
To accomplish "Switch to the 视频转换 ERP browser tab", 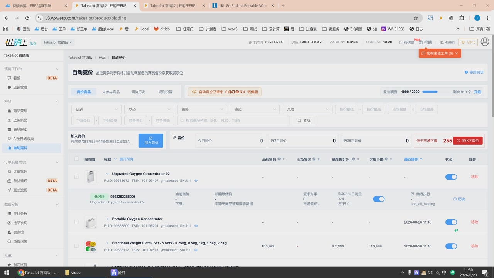I will click(x=36, y=6).
